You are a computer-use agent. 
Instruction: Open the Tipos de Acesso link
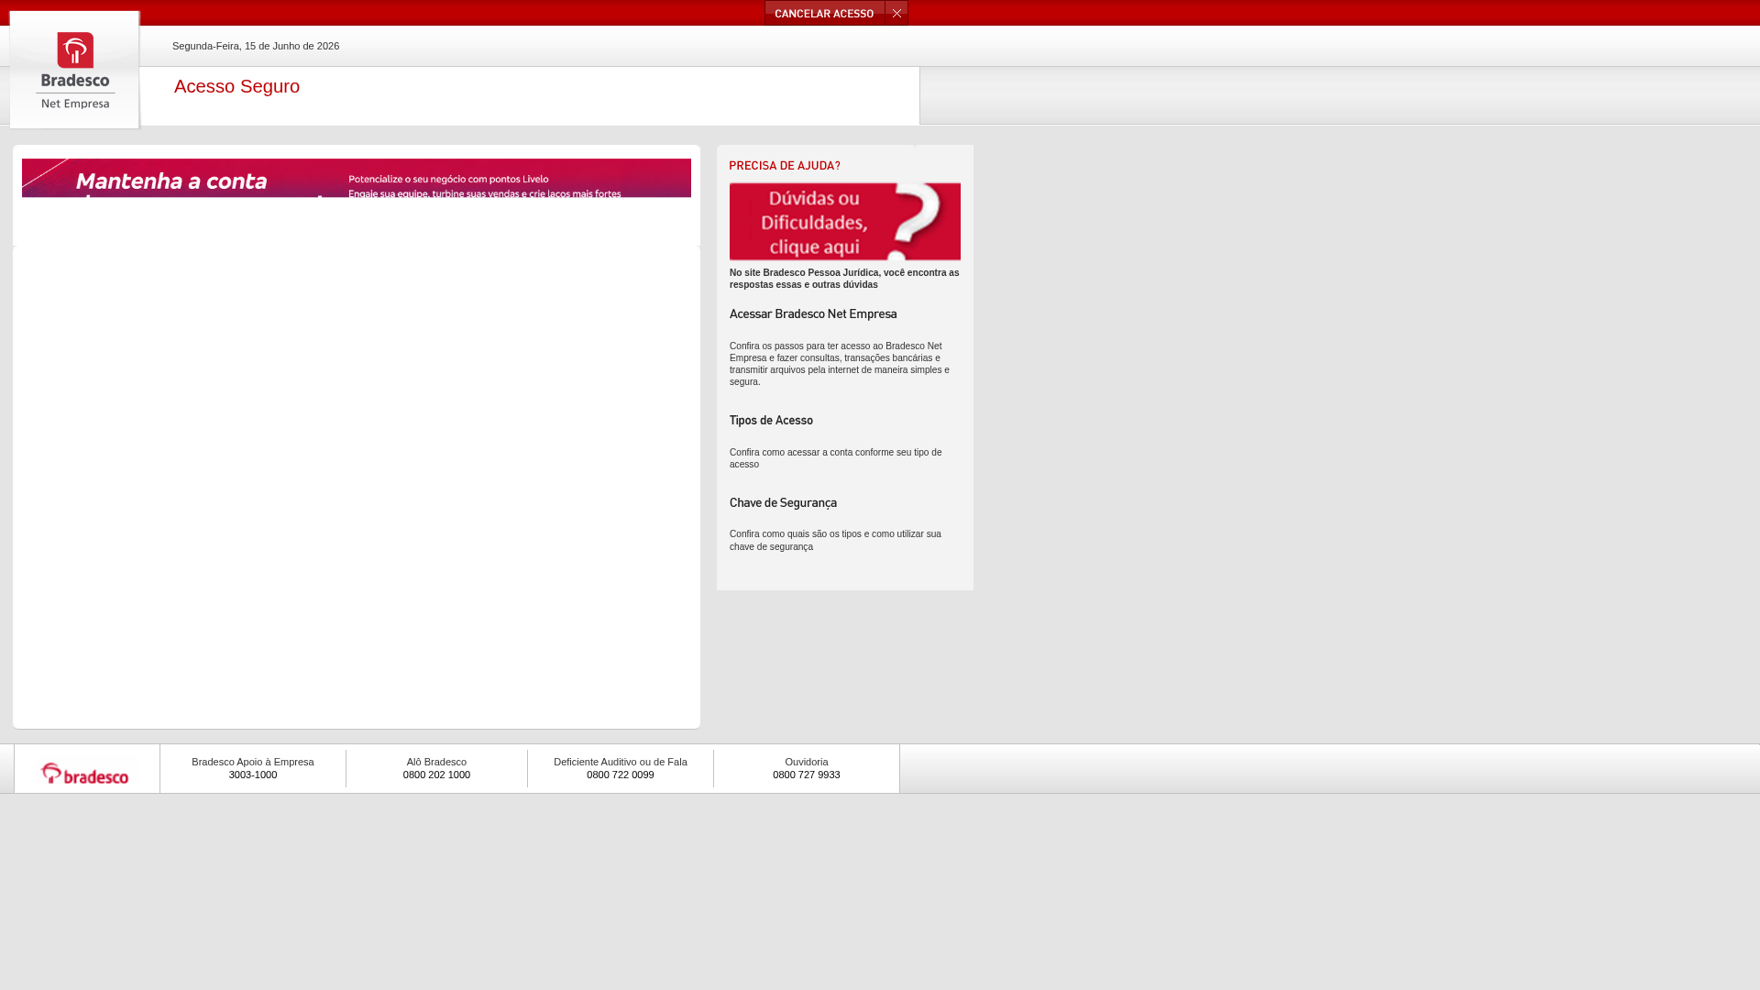pyautogui.click(x=771, y=421)
